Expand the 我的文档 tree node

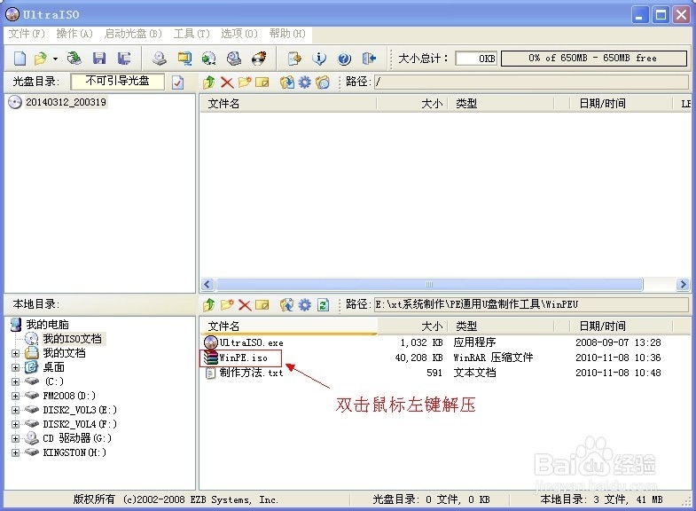16,353
